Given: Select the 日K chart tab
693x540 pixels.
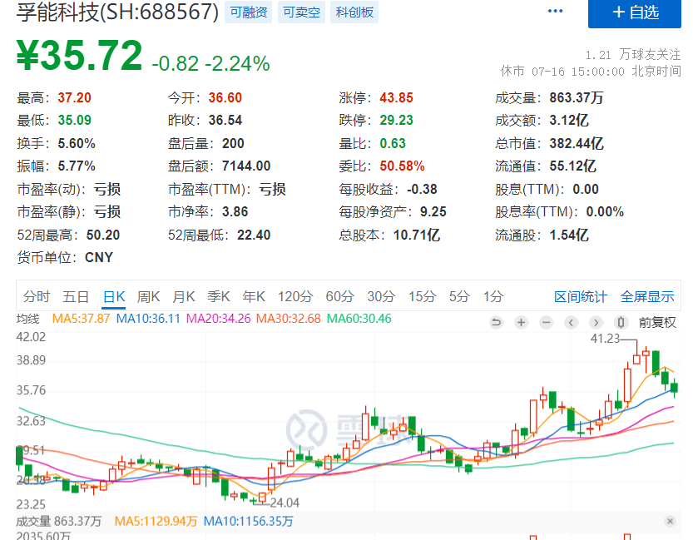Looking at the screenshot, I should [x=114, y=296].
